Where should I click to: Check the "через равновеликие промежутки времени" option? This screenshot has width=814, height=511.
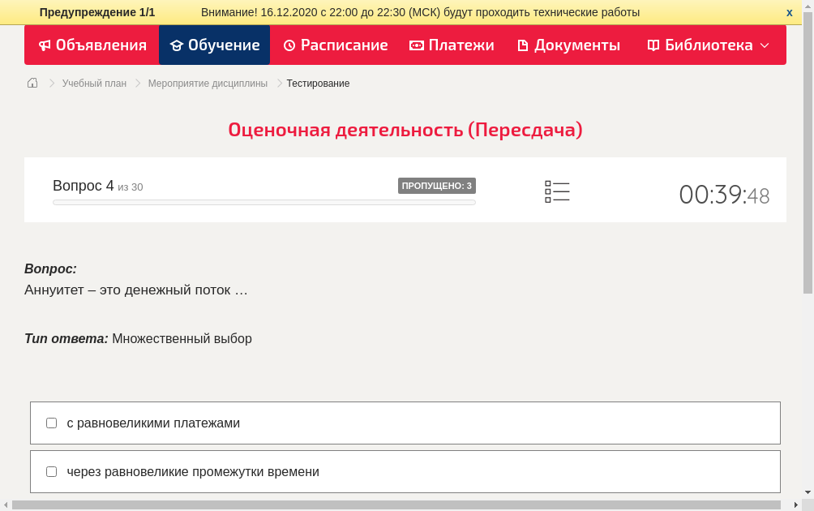click(x=51, y=471)
